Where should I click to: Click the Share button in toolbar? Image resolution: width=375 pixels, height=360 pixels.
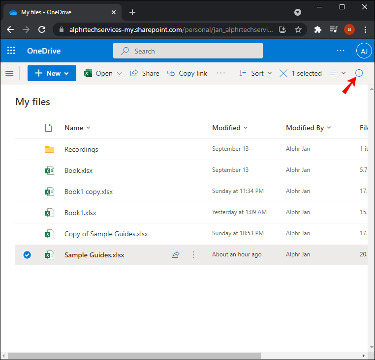145,73
